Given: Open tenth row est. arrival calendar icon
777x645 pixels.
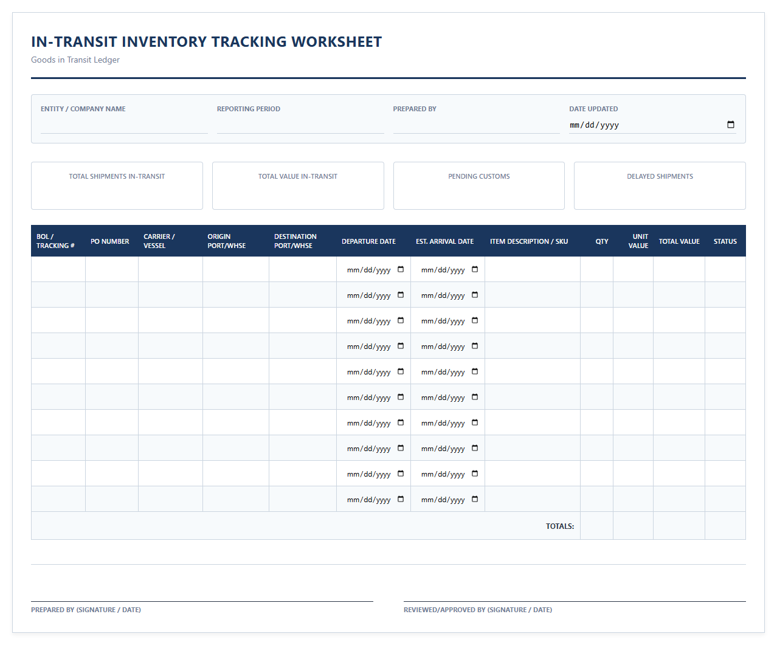Looking at the screenshot, I should (x=475, y=499).
